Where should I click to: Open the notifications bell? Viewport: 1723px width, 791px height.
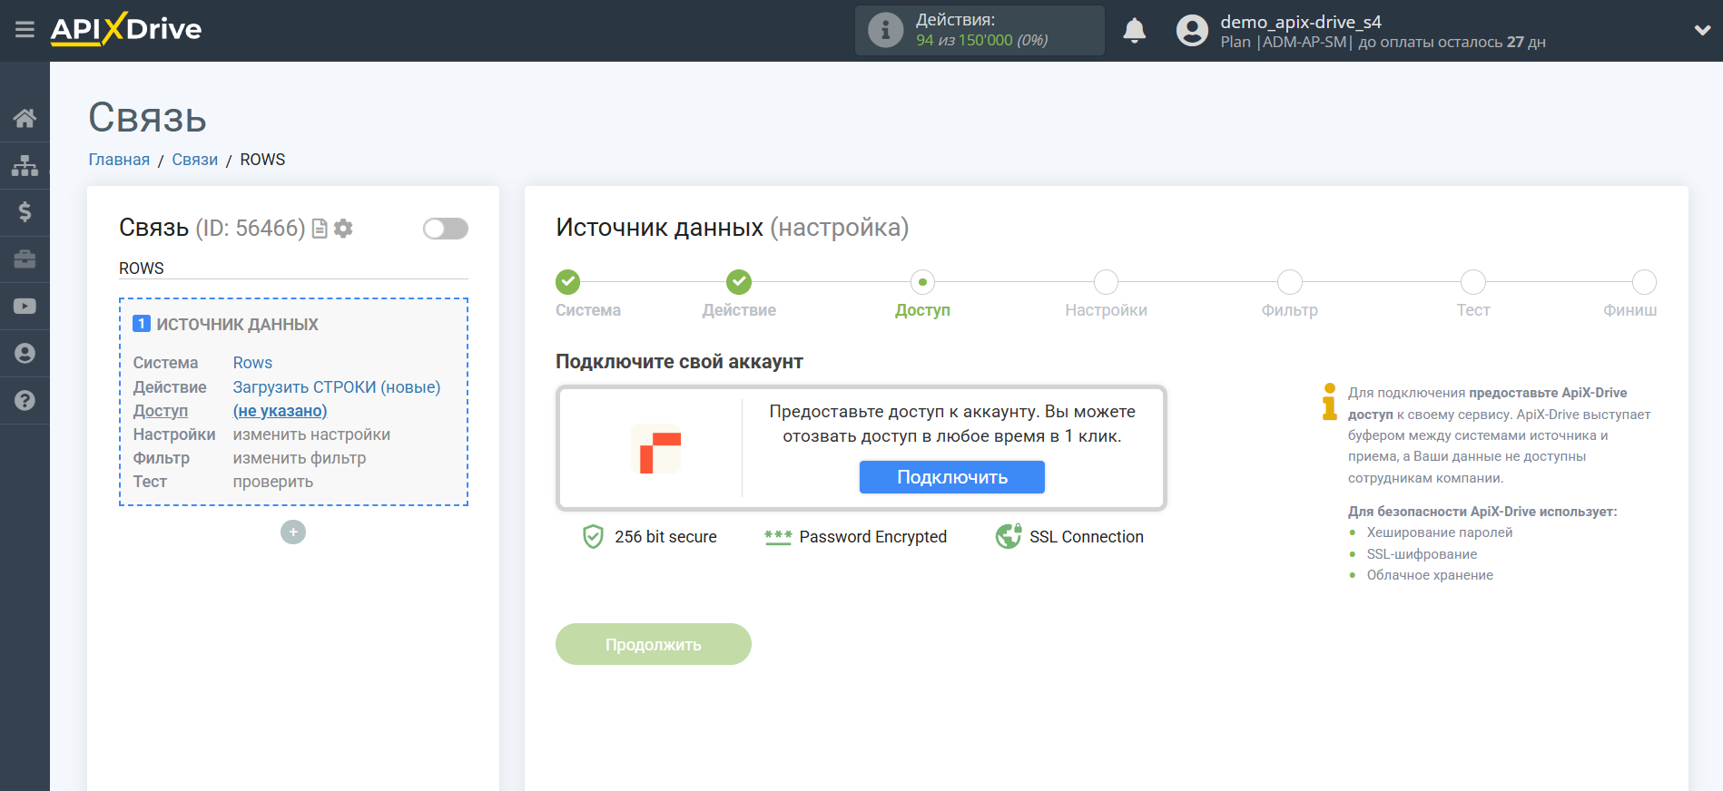pyautogui.click(x=1134, y=31)
